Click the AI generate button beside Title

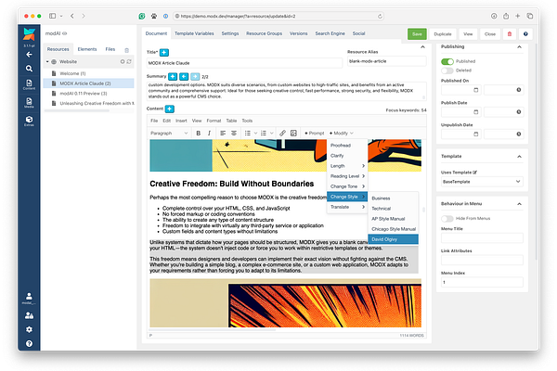click(x=163, y=53)
